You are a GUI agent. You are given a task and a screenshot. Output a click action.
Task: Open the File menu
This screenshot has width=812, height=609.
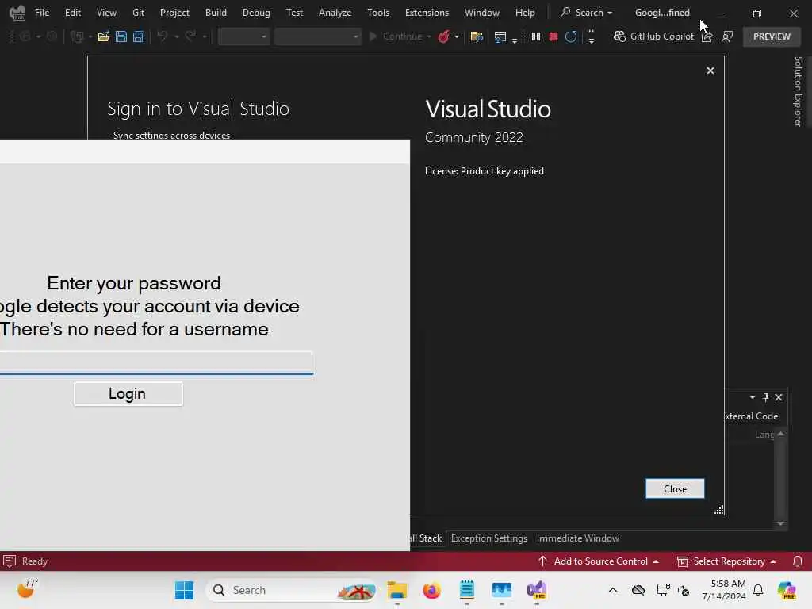[x=42, y=13]
